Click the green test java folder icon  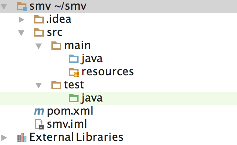coord(73,98)
